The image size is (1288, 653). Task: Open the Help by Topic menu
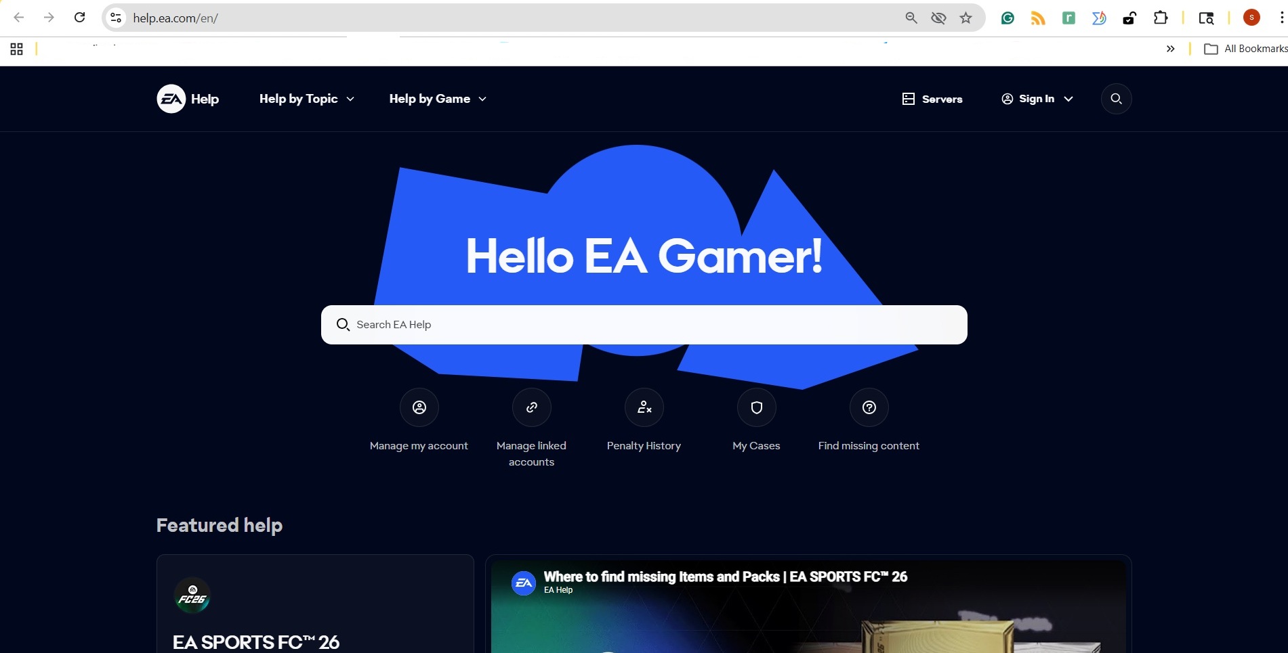pos(307,99)
